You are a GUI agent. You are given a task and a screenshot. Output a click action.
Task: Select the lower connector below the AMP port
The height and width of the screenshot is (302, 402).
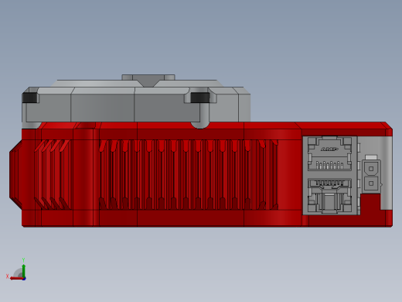(329, 196)
